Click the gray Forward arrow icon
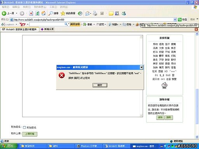This screenshot has width=199, height=149. [22, 13]
